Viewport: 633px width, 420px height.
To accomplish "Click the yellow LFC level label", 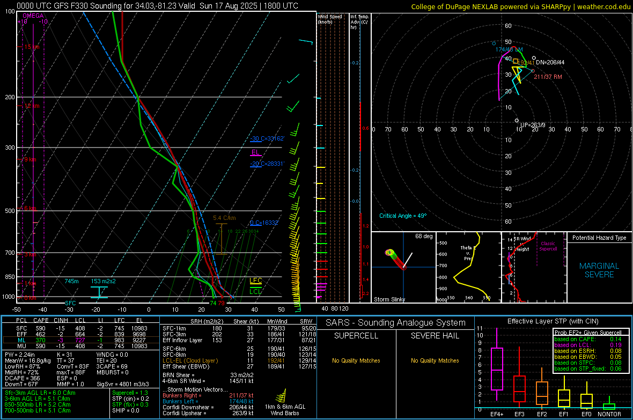I will tap(255, 281).
